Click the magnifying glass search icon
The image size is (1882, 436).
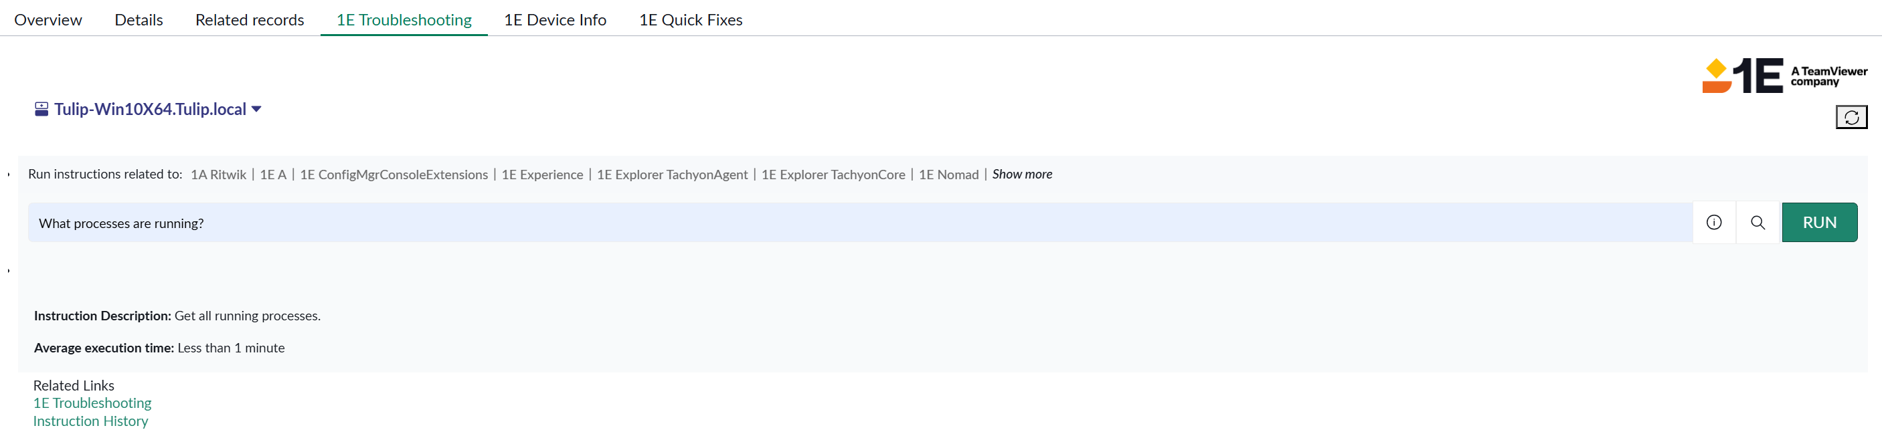pos(1757,223)
